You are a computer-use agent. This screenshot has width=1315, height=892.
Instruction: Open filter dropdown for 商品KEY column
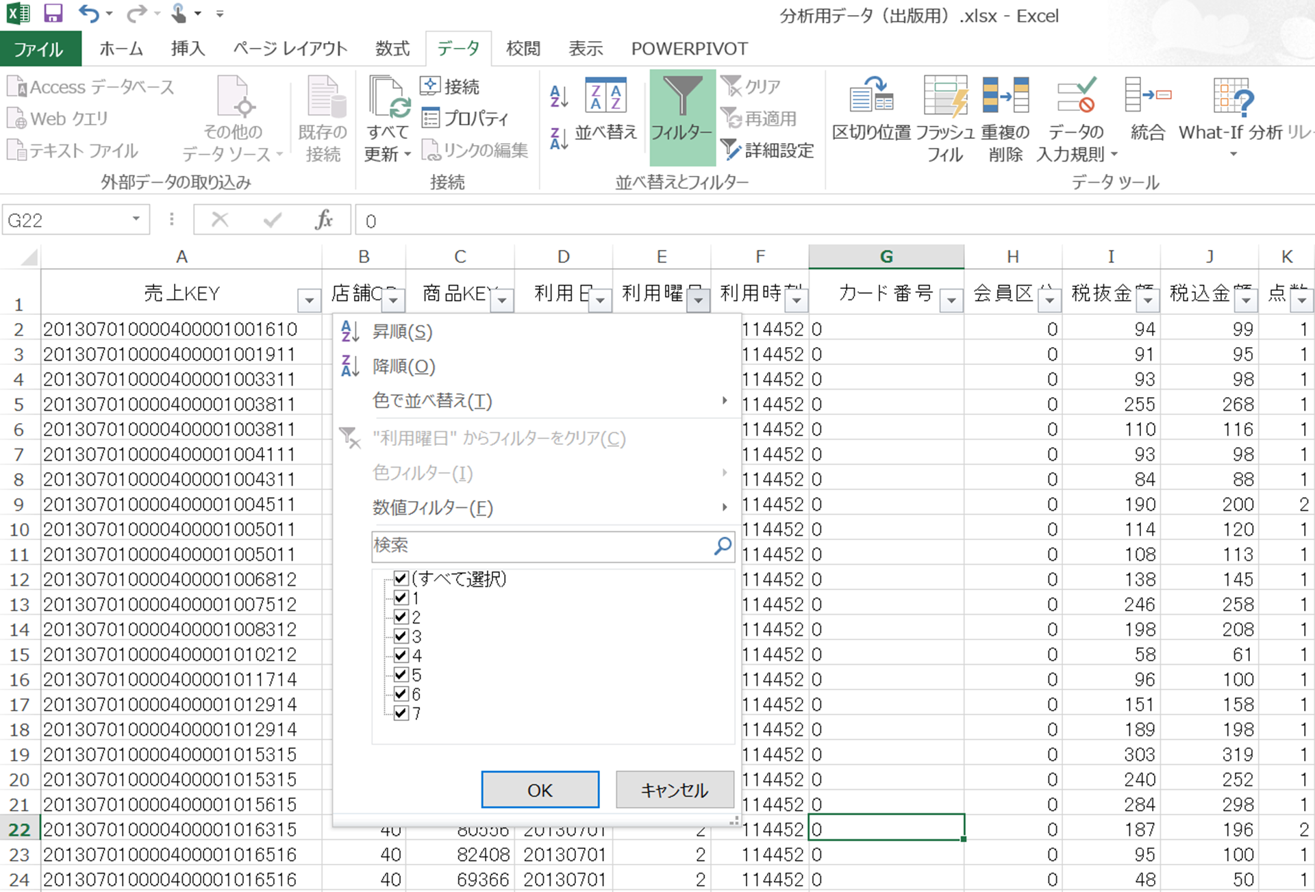[x=502, y=300]
